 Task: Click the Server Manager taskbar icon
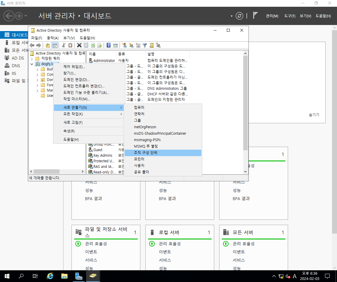[x=79, y=276]
